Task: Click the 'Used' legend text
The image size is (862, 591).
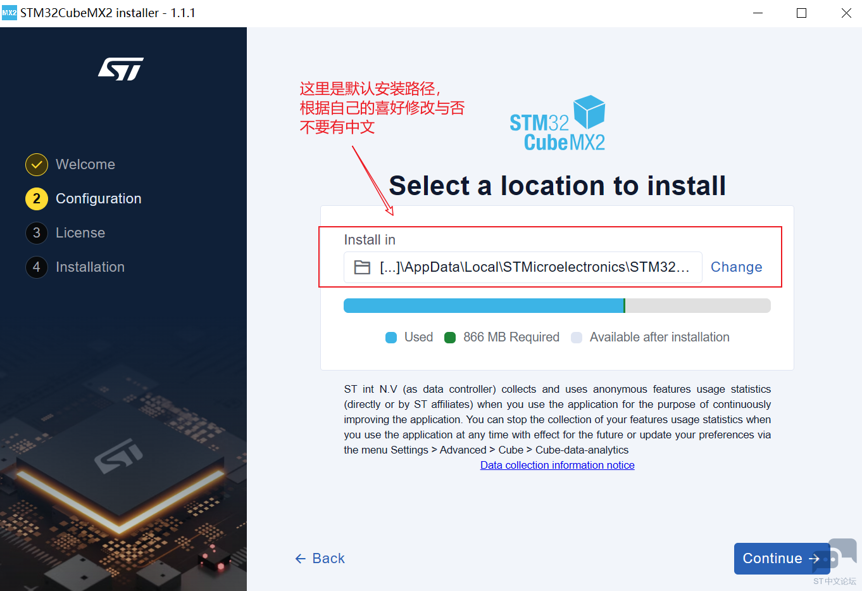Action: coord(419,338)
